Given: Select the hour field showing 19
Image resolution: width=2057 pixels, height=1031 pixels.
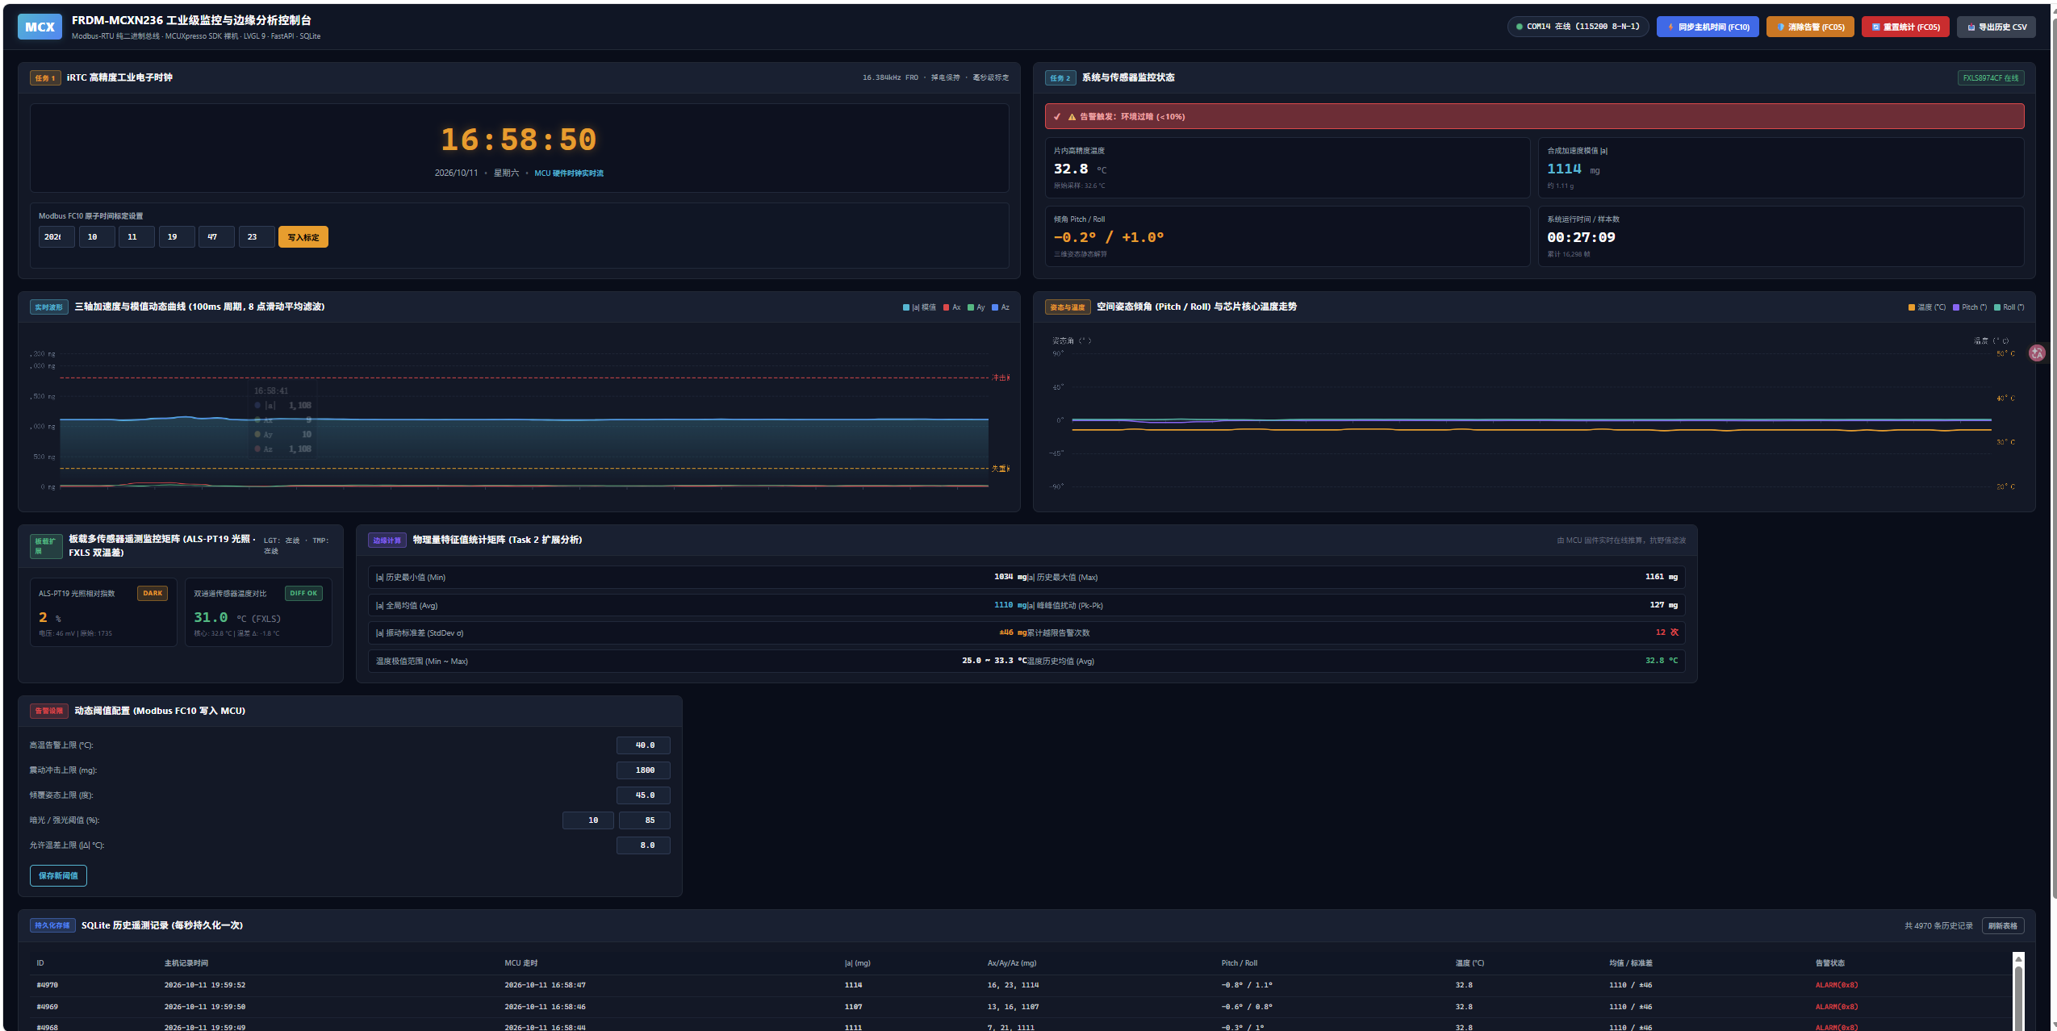Looking at the screenshot, I should (176, 237).
